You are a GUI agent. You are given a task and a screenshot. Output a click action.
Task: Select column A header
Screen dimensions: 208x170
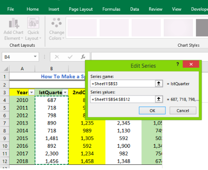(22, 69)
